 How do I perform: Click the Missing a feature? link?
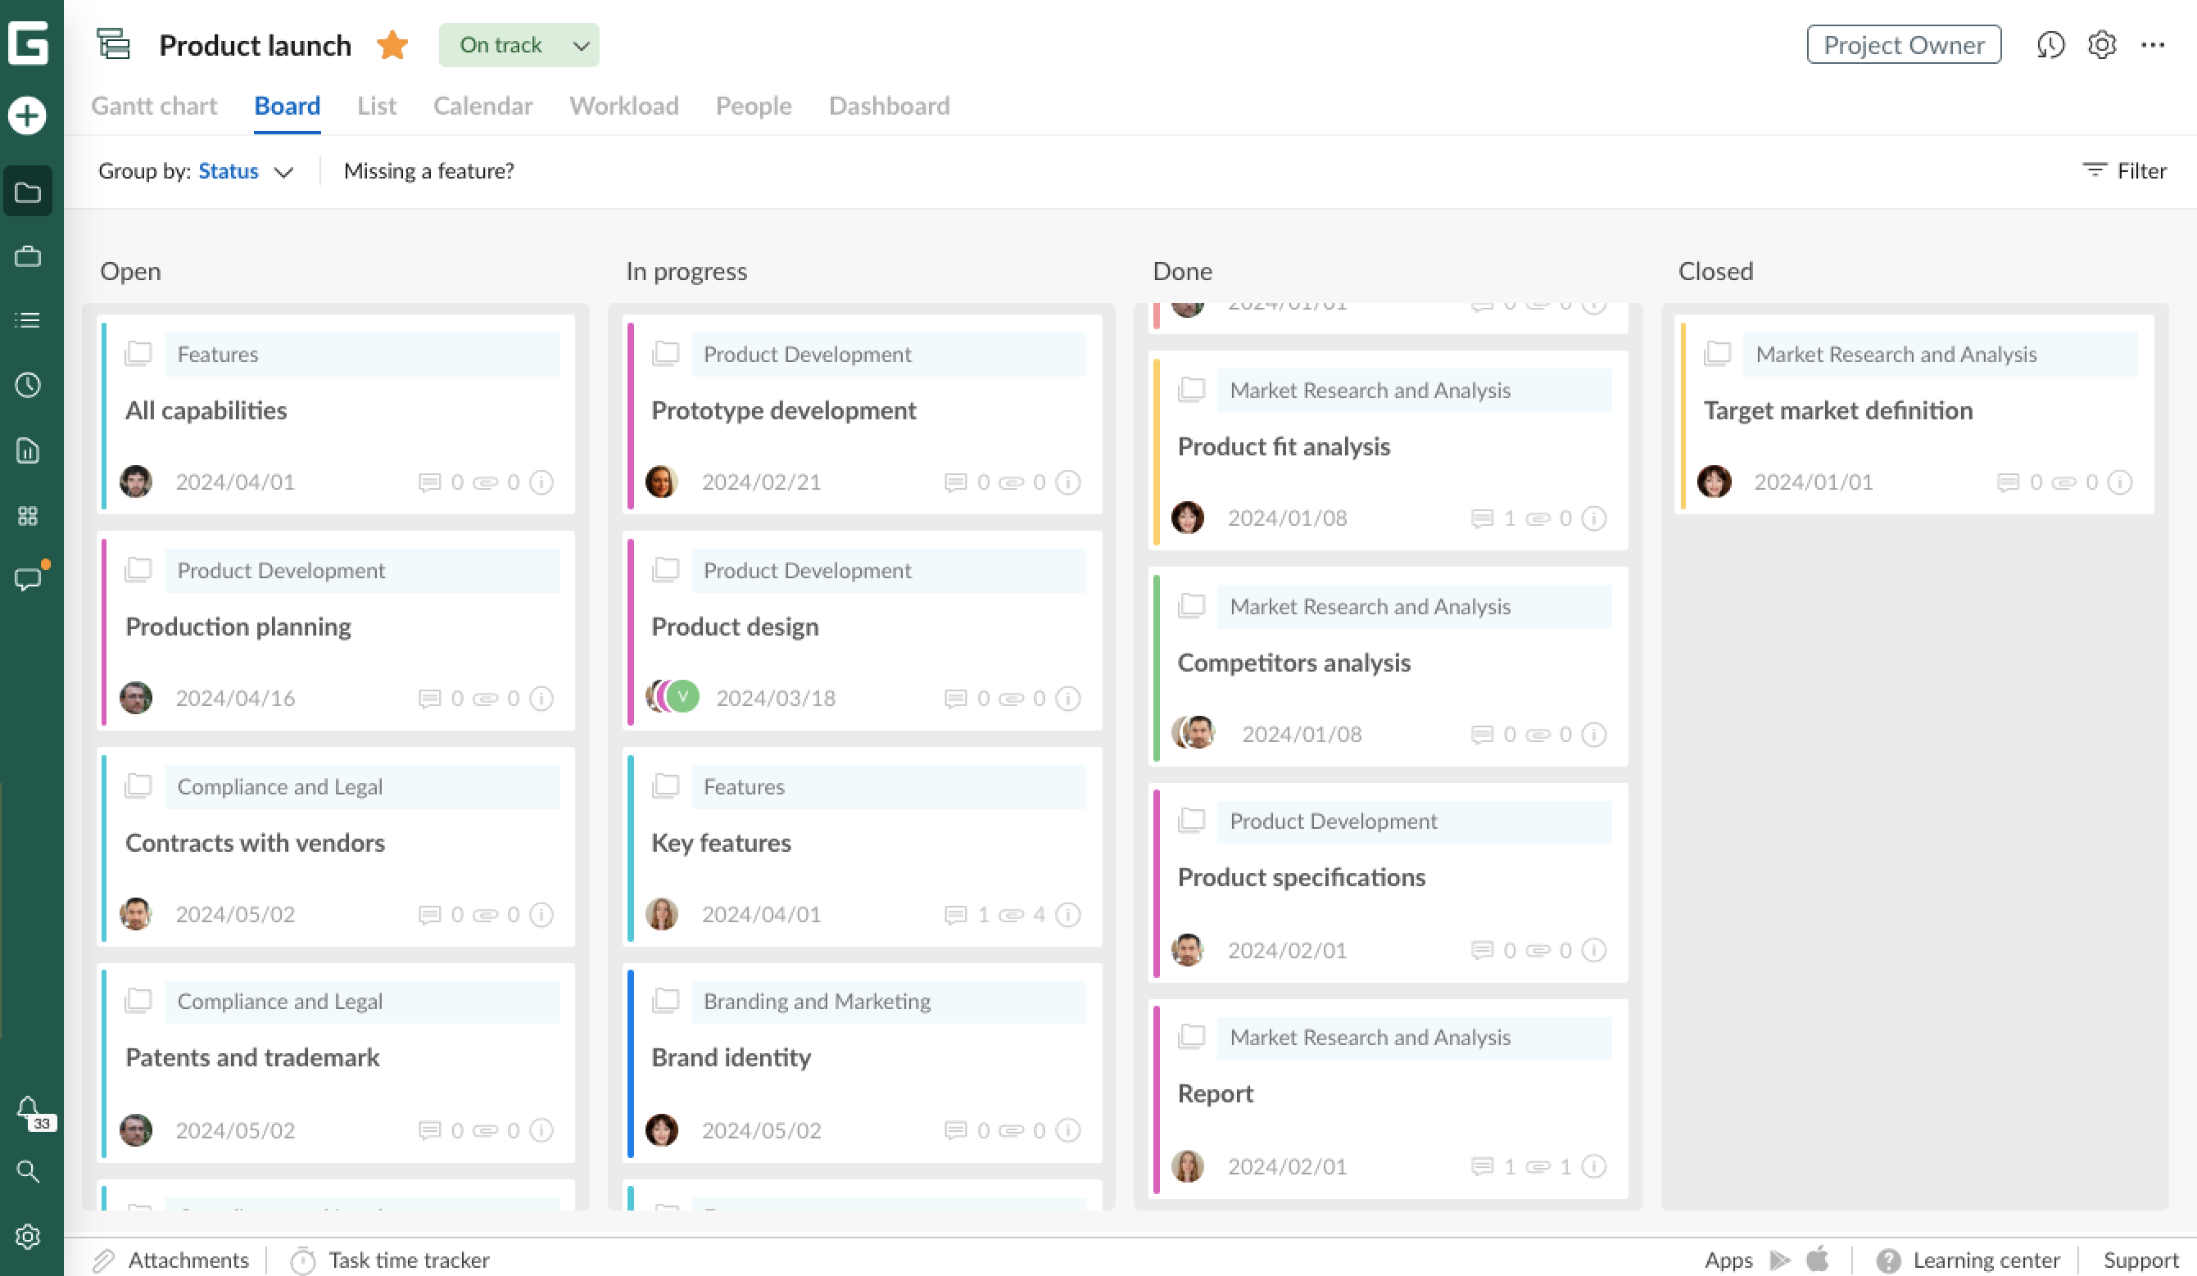429,171
